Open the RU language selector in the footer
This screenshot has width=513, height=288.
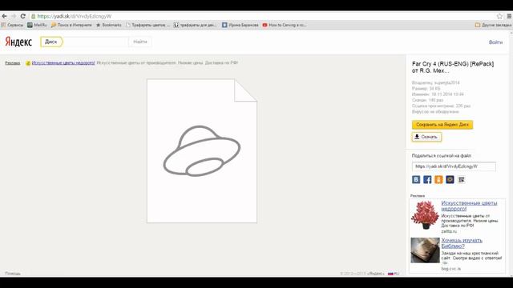pos(394,274)
